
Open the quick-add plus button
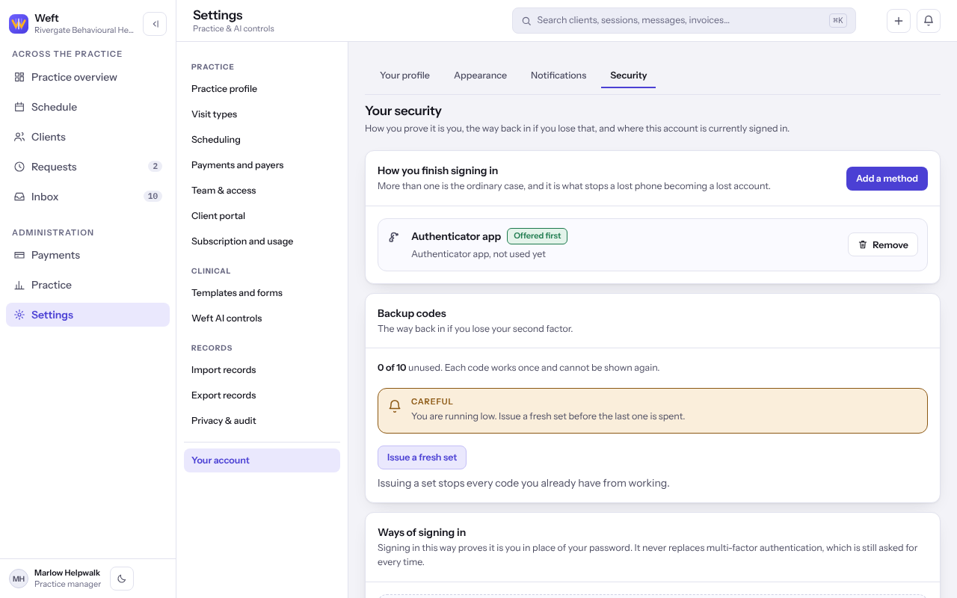tap(899, 21)
